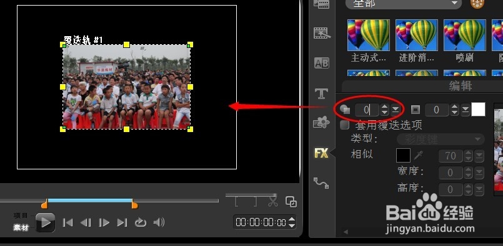Click the scissors split clip icon

click(273, 202)
